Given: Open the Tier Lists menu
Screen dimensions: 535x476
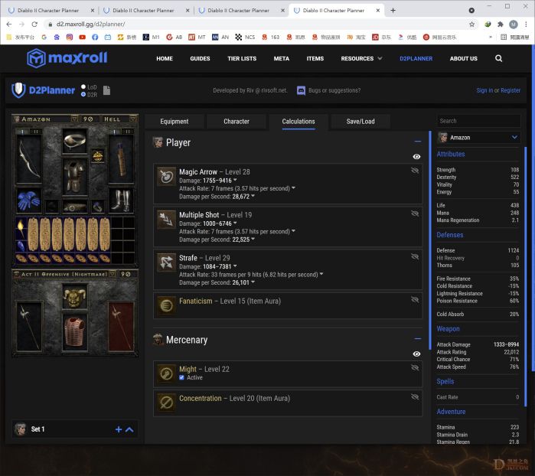Looking at the screenshot, I should click(242, 58).
